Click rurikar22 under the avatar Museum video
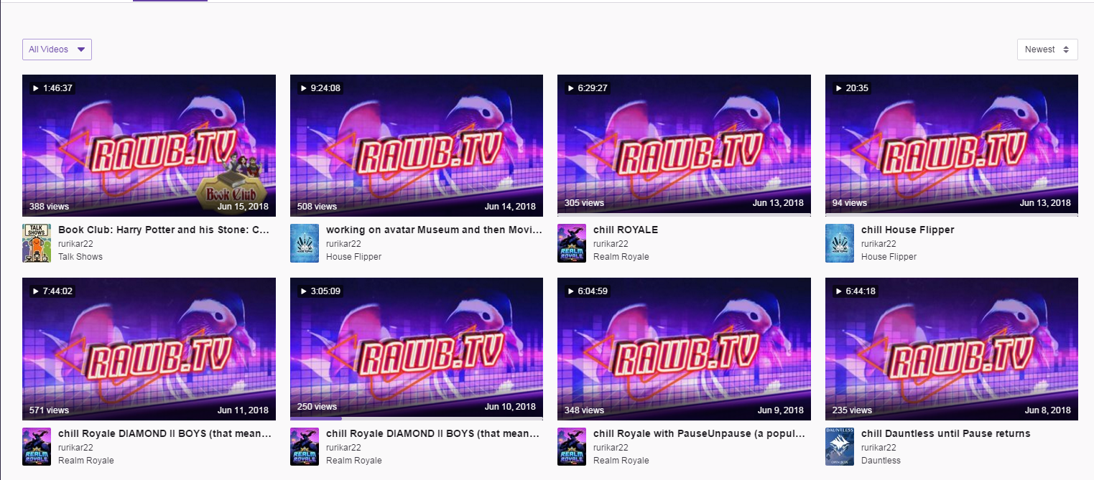The width and height of the screenshot is (1094, 480). click(x=343, y=244)
